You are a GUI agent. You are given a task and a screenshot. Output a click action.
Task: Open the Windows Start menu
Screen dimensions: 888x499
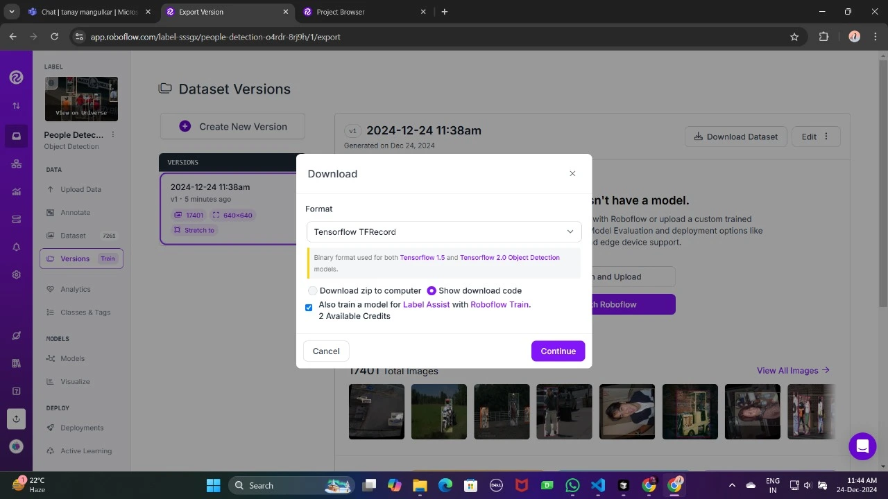point(213,485)
